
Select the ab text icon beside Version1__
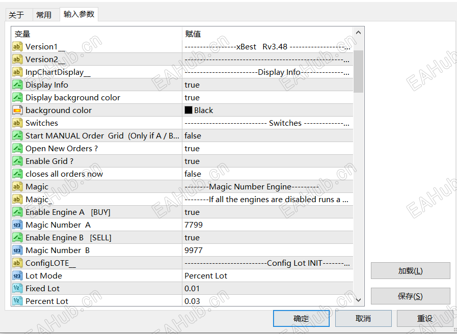point(17,46)
